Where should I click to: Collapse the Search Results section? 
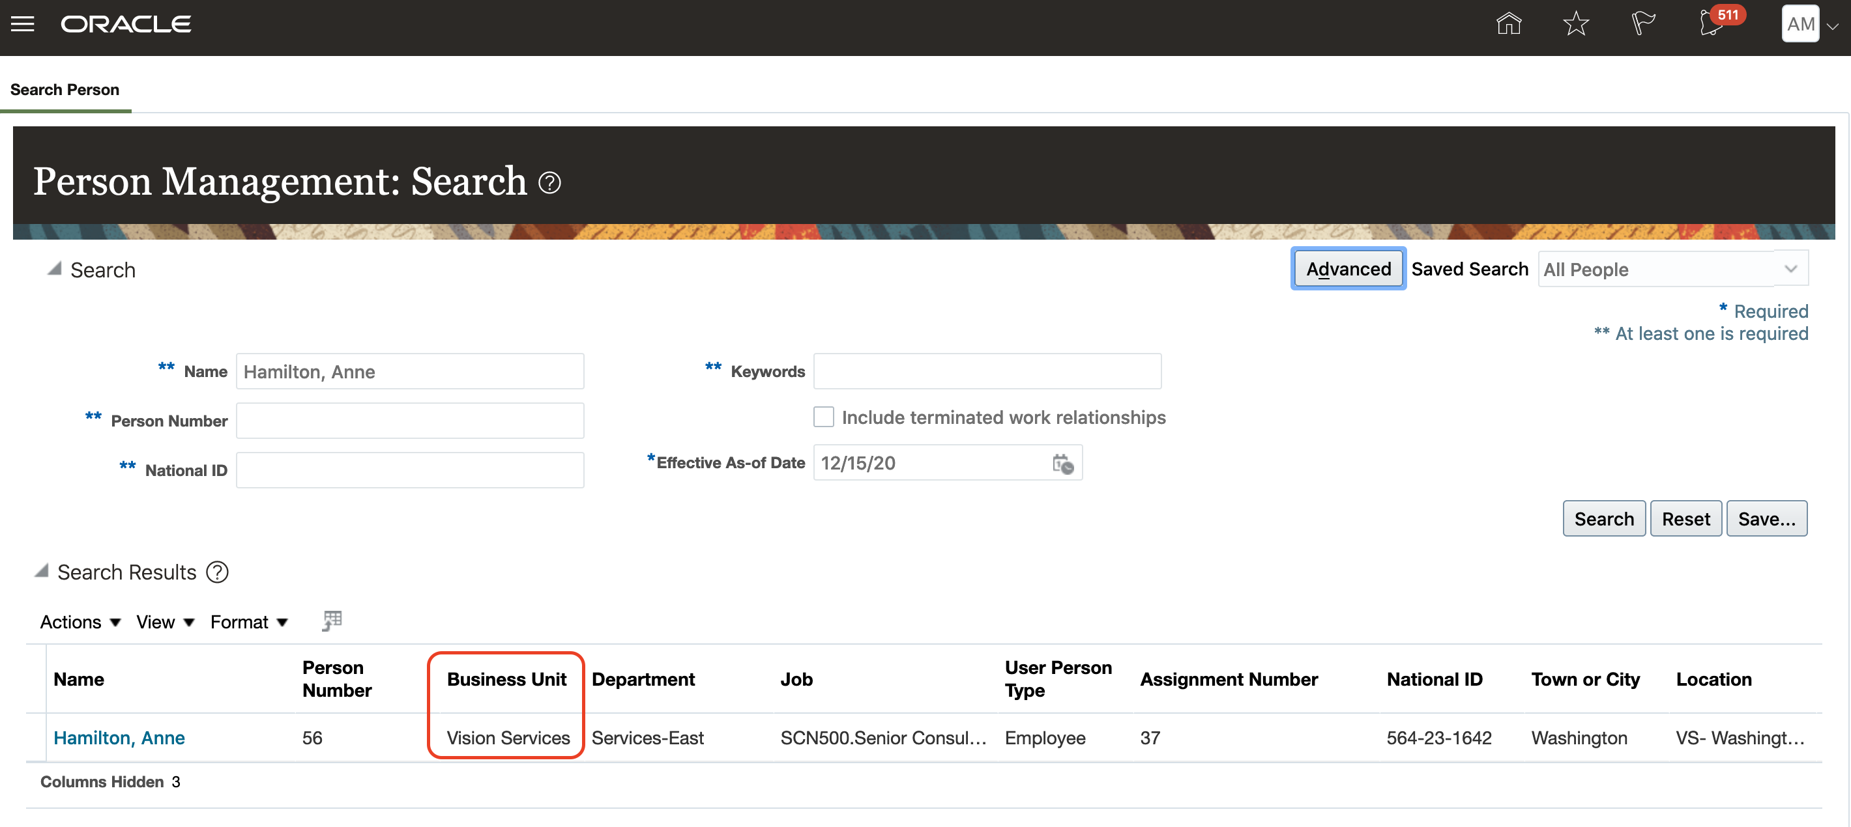coord(42,572)
